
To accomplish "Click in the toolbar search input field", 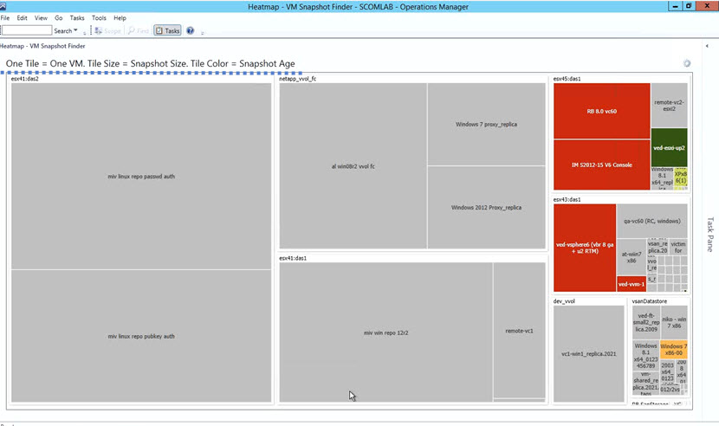I will [27, 30].
